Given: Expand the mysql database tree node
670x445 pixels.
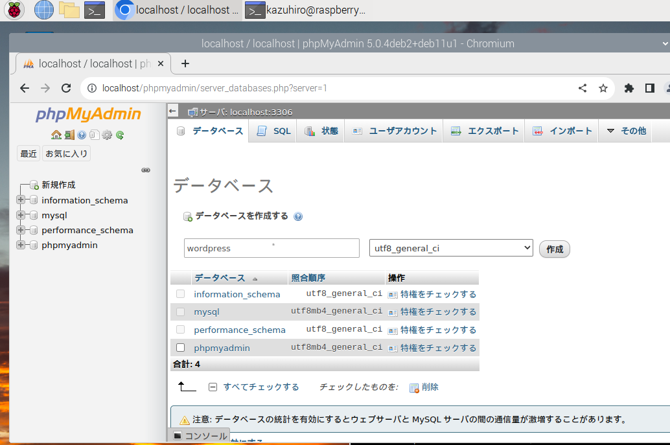Looking at the screenshot, I should [x=21, y=215].
